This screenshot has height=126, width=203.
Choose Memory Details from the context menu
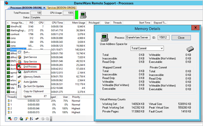pos(33,77)
